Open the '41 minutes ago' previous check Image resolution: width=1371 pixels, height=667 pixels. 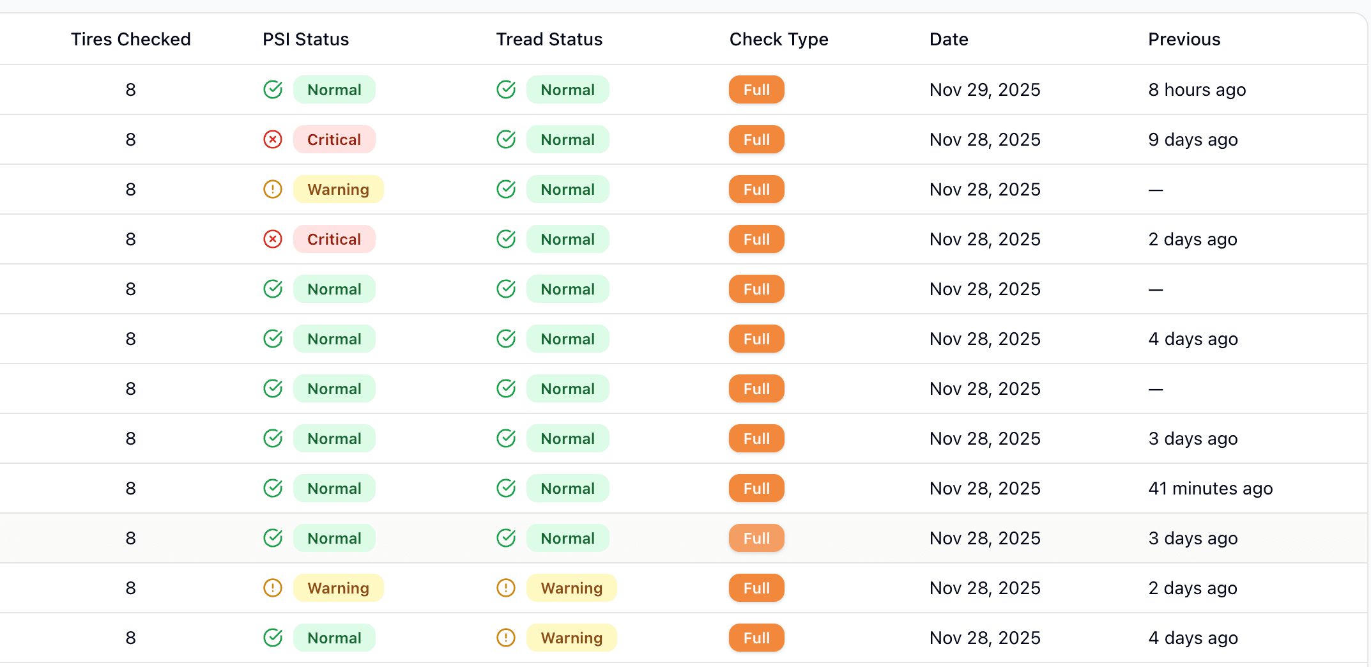click(1210, 488)
